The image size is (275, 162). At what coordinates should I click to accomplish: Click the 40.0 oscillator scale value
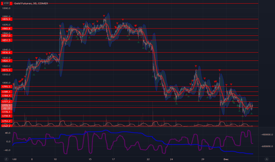pyautogui.click(x=8, y=133)
